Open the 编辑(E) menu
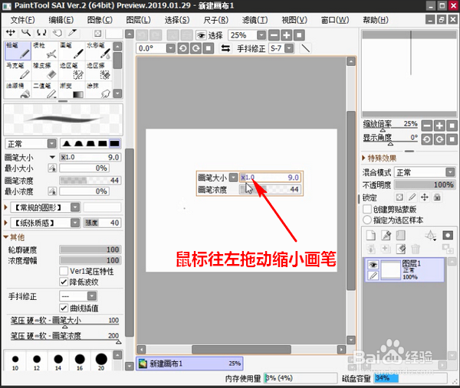The image size is (460, 388). tap(61, 20)
